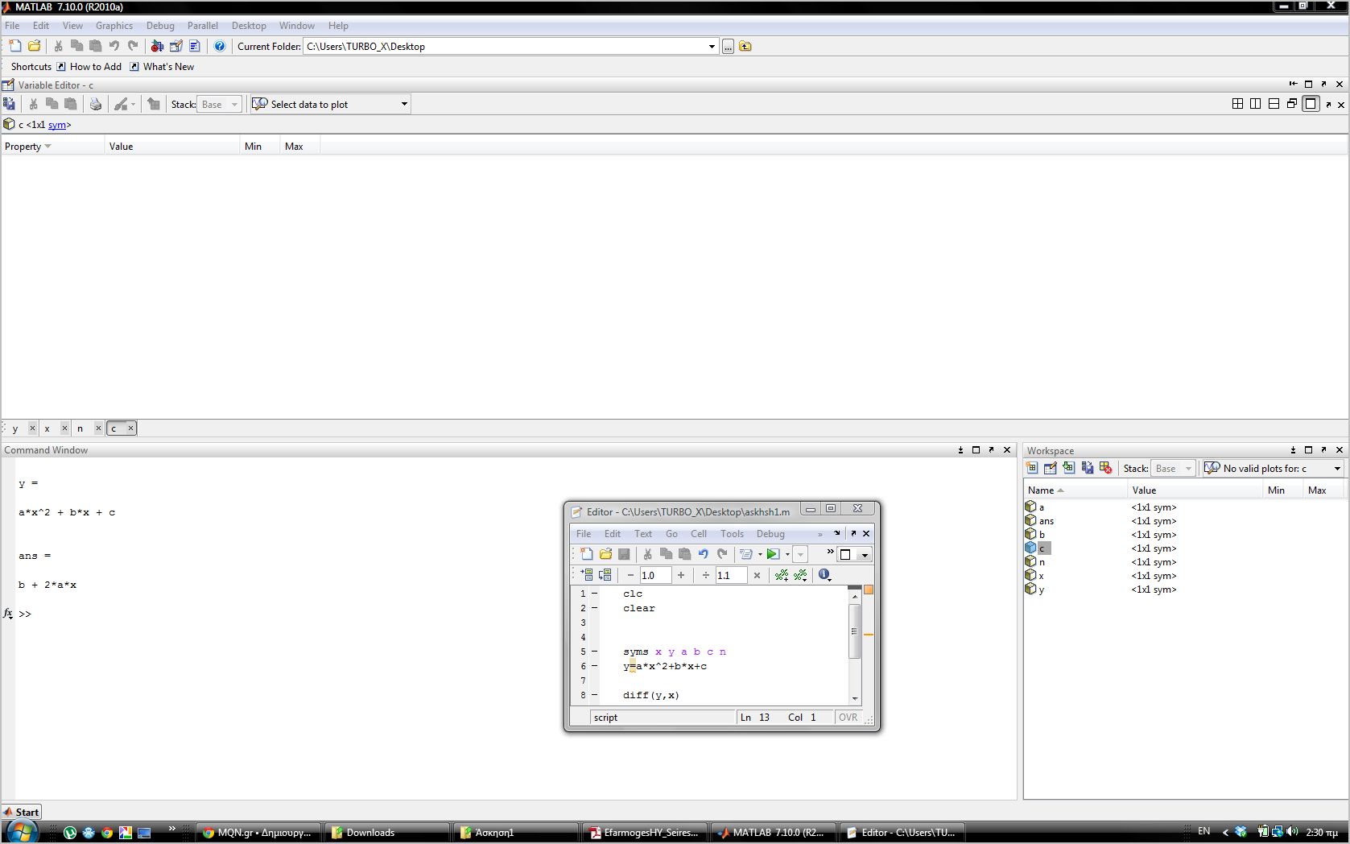The width and height of the screenshot is (1350, 844).
Task: Expand the Current Folder path dropdown
Action: click(x=712, y=47)
